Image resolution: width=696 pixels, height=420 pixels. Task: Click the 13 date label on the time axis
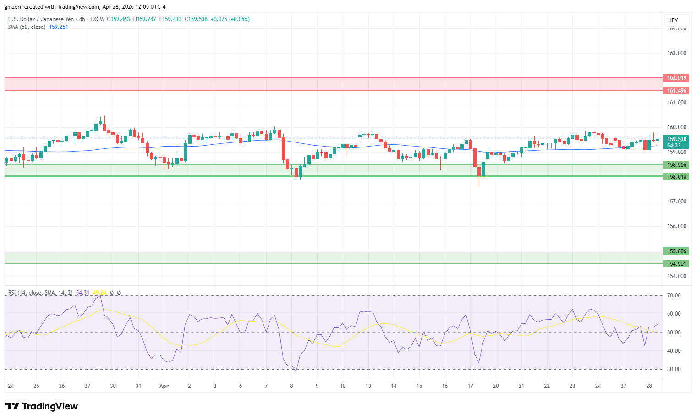click(368, 386)
